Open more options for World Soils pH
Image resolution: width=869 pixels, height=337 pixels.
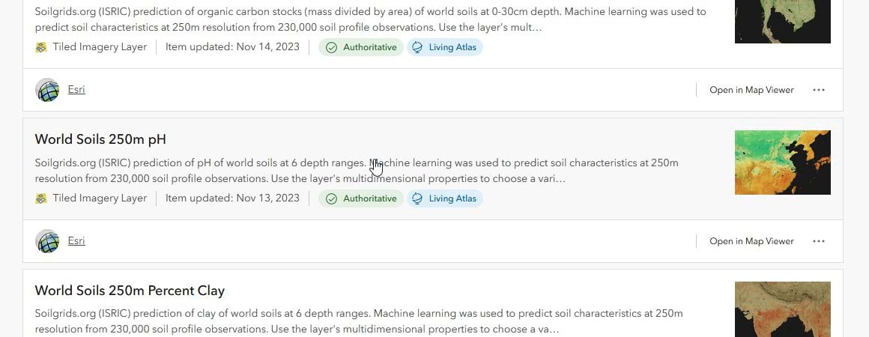tap(818, 241)
